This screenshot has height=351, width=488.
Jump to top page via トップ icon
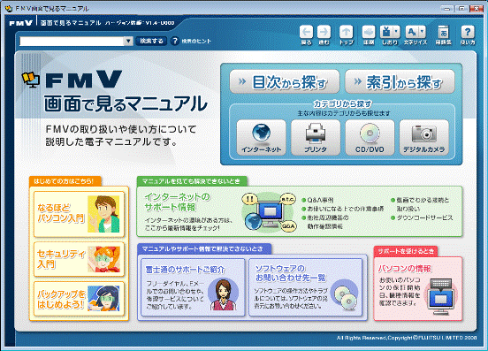coord(346,33)
